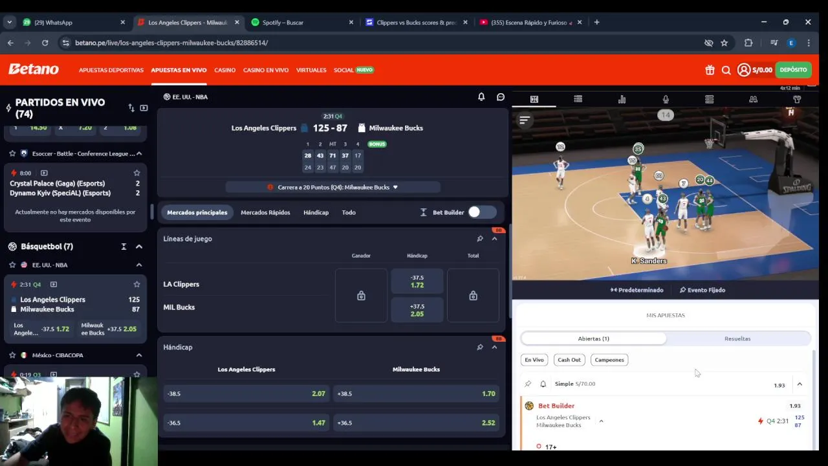Select Bucks +36.5 handicap at 2.52
The width and height of the screenshot is (828, 466).
point(416,423)
